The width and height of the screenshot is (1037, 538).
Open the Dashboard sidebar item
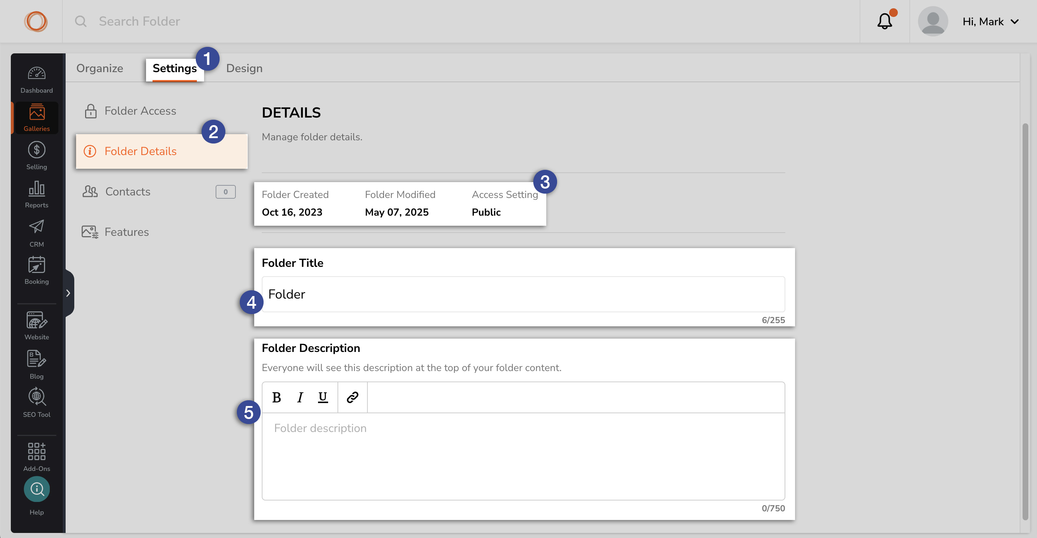[37, 80]
